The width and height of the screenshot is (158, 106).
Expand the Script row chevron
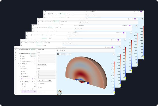pyautogui.click(x=35, y=59)
